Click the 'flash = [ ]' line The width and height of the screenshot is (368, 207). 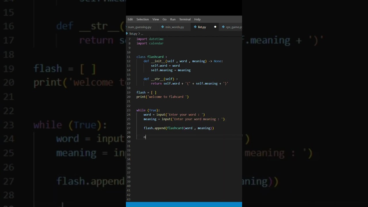146,93
